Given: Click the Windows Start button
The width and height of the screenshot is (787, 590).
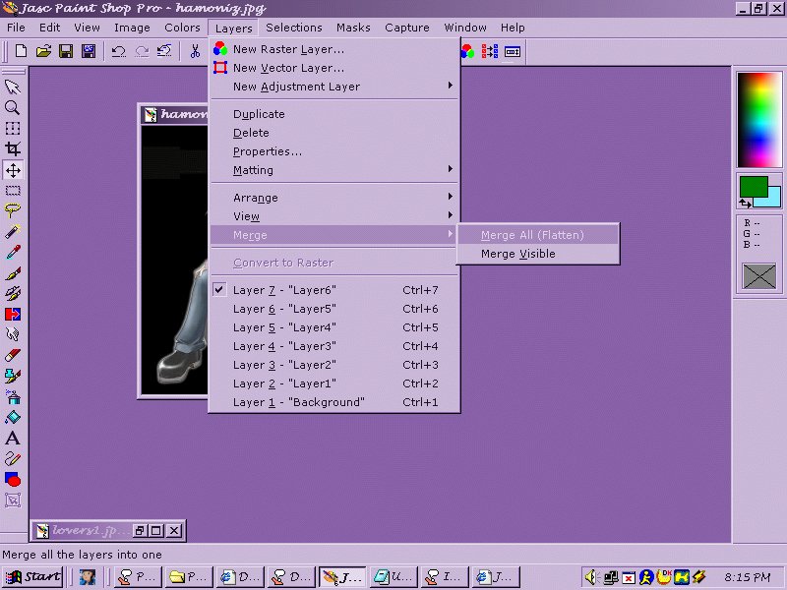Looking at the screenshot, I should 34,576.
